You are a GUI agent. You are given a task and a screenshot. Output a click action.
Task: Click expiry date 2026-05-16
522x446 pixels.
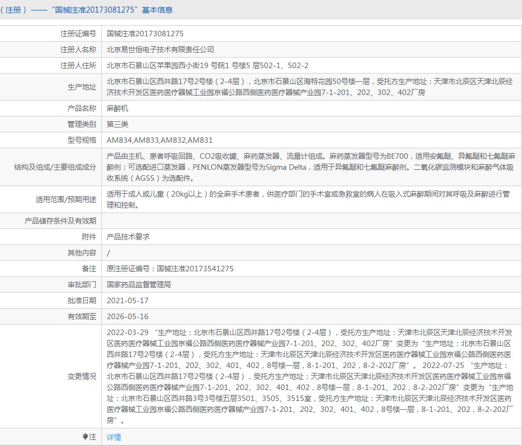coord(128,316)
